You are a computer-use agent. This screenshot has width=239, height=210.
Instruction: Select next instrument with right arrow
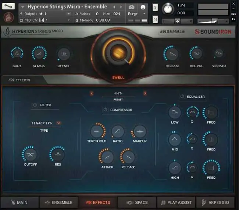pos(121,7)
